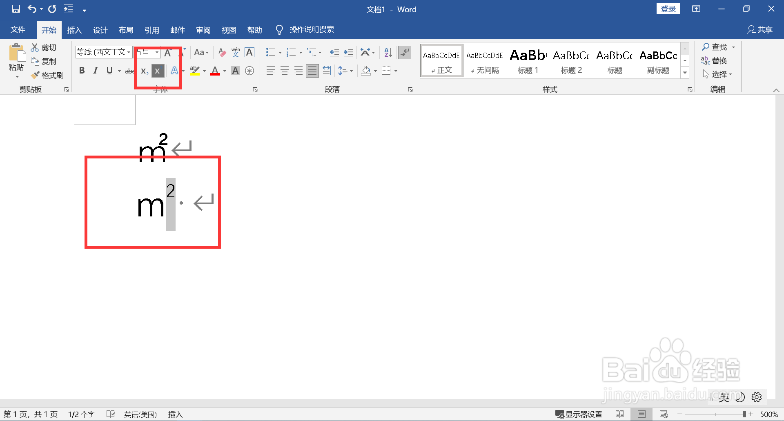Toggle strikethrough formatting

(x=129, y=71)
